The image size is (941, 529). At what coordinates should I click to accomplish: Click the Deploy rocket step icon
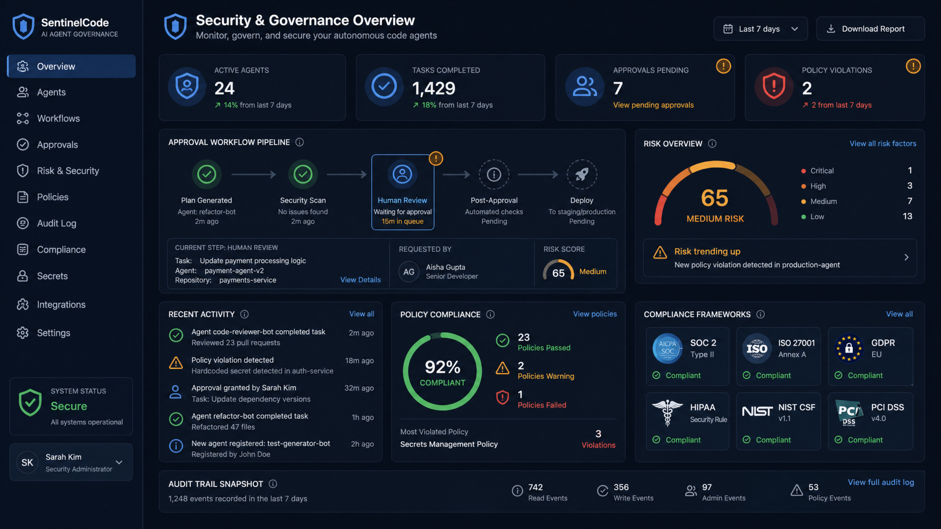pyautogui.click(x=582, y=174)
